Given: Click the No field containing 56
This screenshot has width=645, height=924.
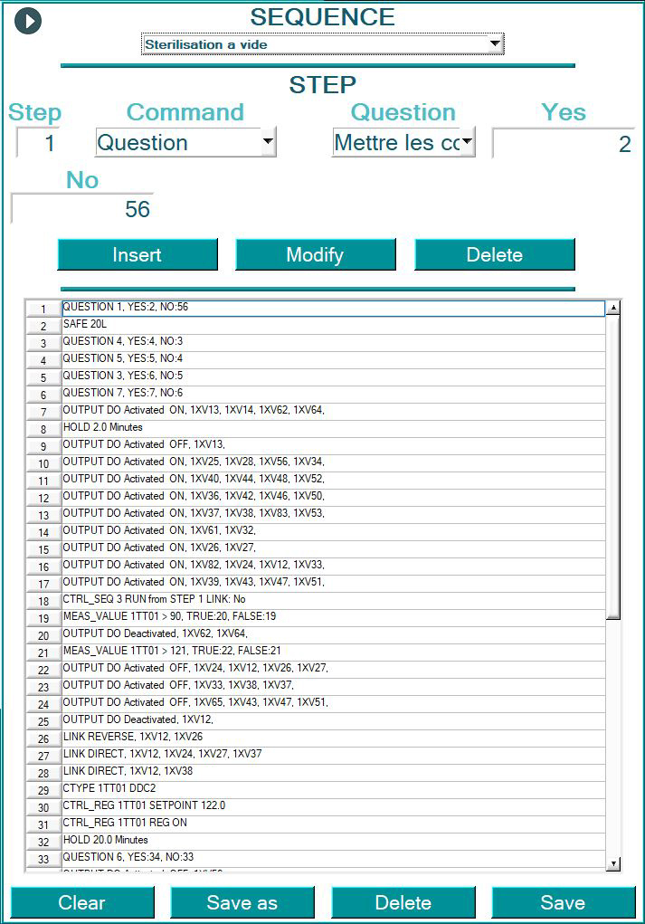Looking at the screenshot, I should coord(82,209).
